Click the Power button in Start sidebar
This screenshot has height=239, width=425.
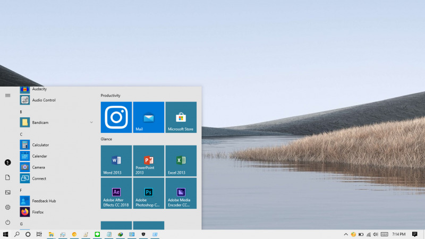coord(7,222)
